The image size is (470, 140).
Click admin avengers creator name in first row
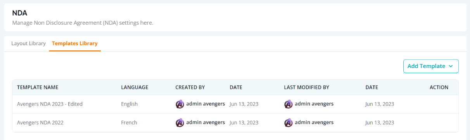206,104
